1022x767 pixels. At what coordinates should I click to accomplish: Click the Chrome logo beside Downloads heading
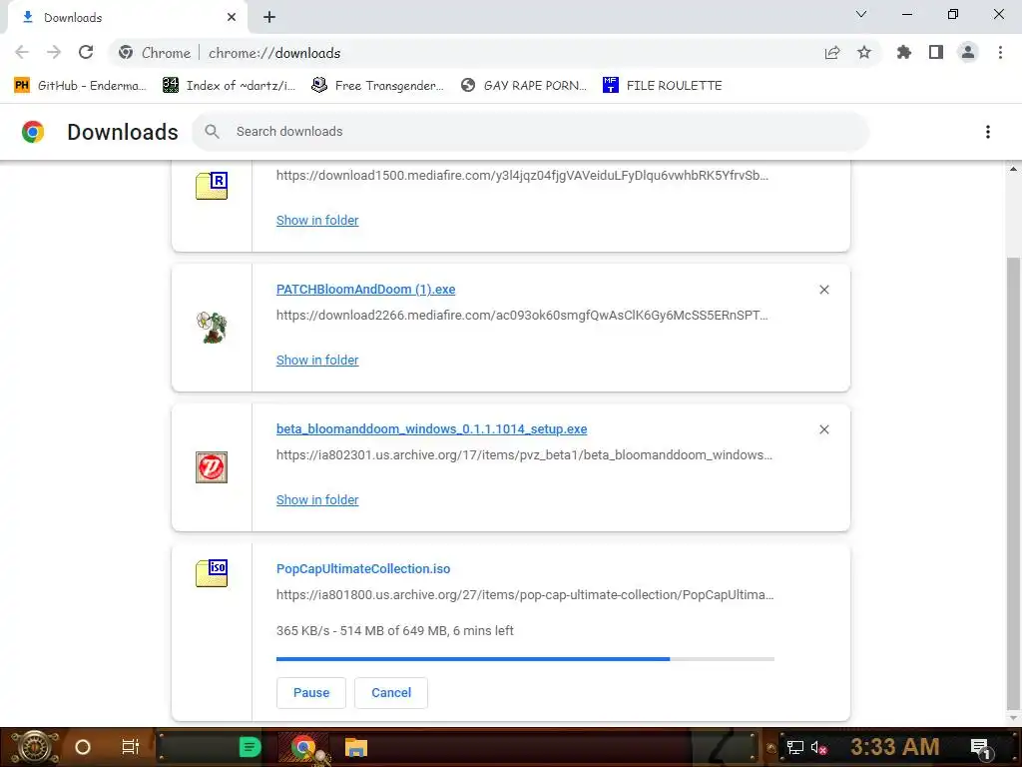[33, 132]
